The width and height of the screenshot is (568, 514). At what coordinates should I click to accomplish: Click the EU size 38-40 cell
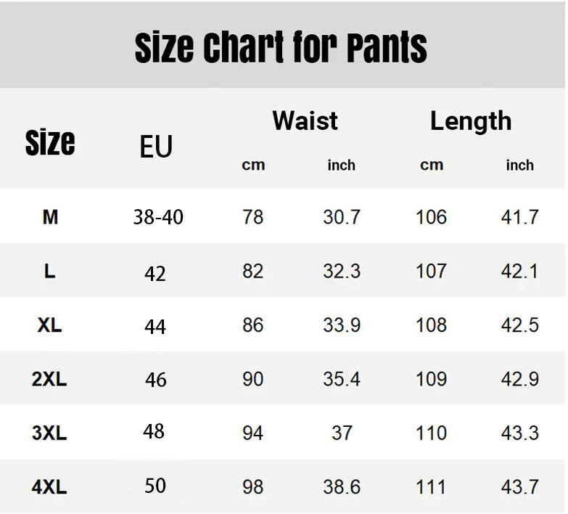pos(158,216)
